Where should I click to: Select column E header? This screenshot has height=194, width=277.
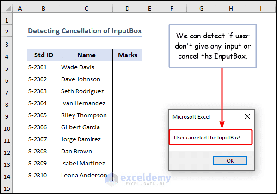[149, 8]
